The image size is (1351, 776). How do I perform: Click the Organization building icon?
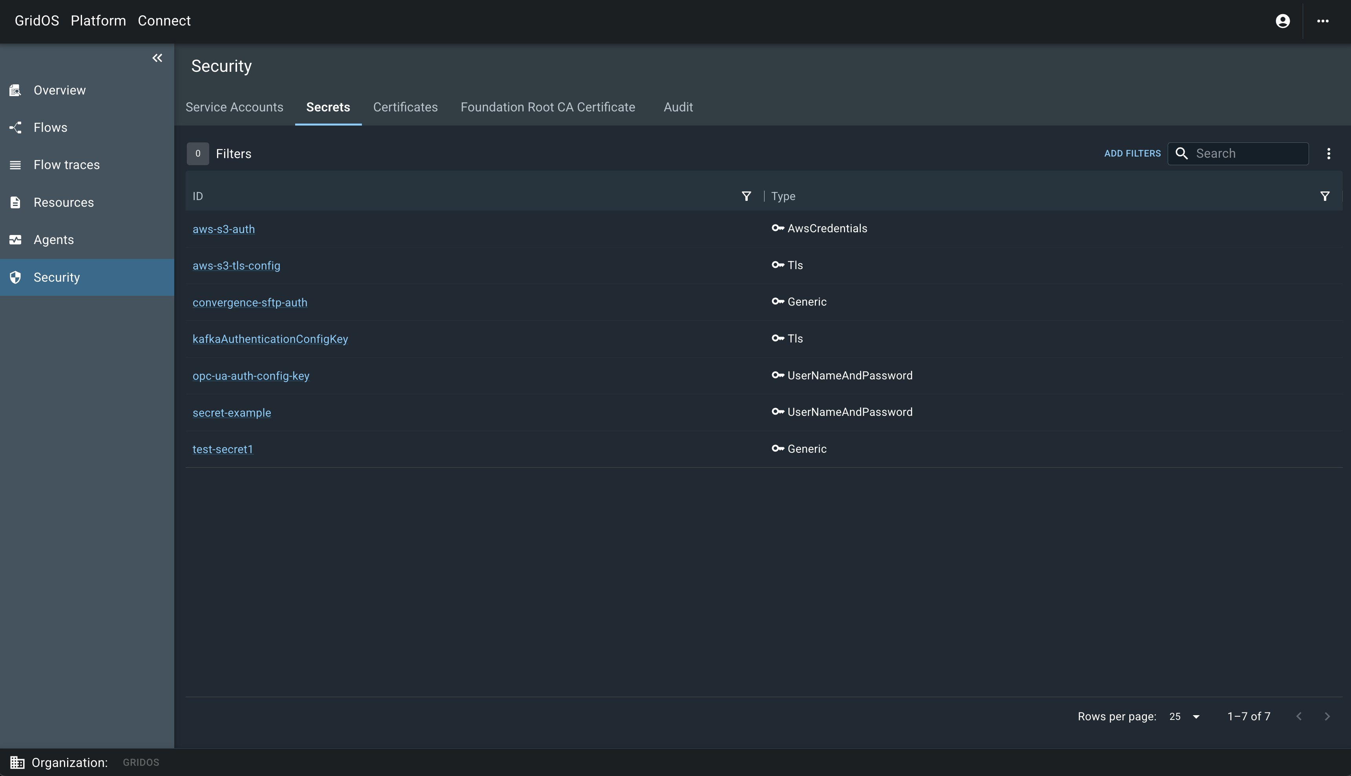17,763
